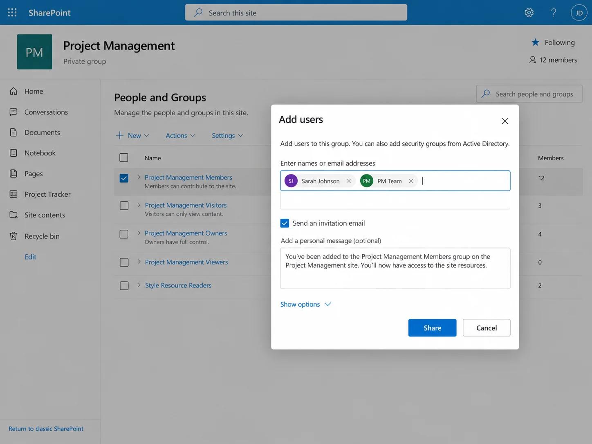Expand the Project Management Visitors group row

(x=139, y=205)
